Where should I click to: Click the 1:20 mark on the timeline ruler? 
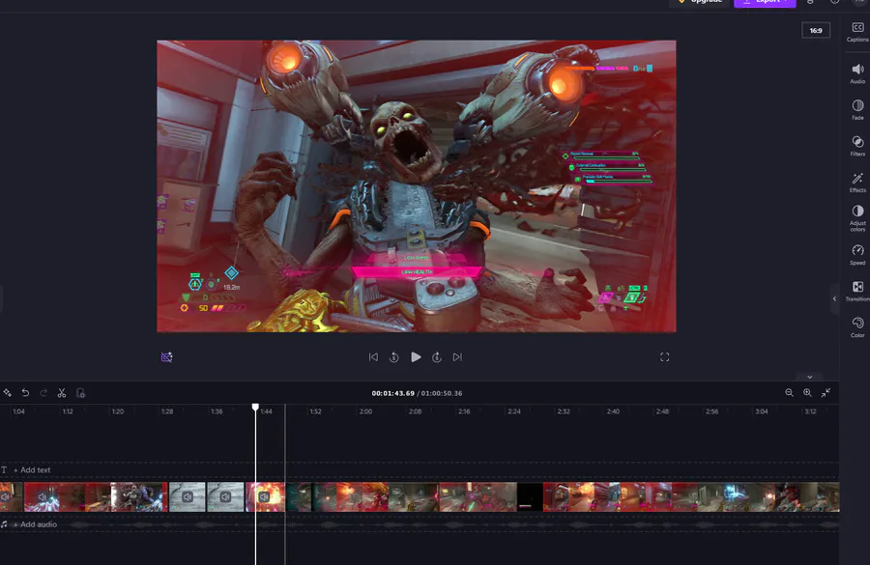117,411
